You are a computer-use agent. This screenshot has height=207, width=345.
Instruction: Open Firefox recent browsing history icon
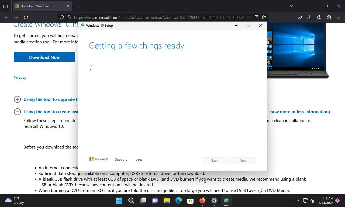click(5, 6)
